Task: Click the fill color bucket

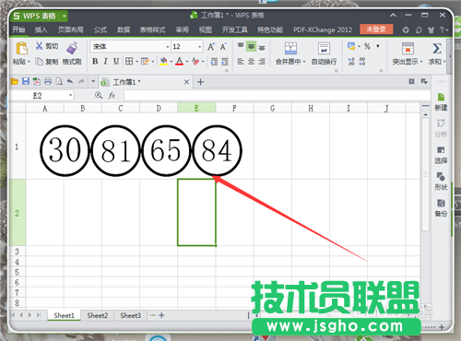Action: pyautogui.click(x=163, y=62)
